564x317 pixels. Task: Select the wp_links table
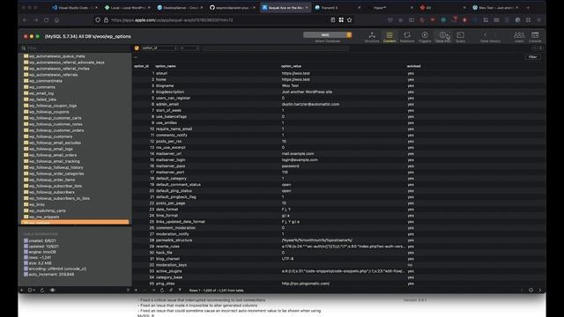click(x=37, y=204)
